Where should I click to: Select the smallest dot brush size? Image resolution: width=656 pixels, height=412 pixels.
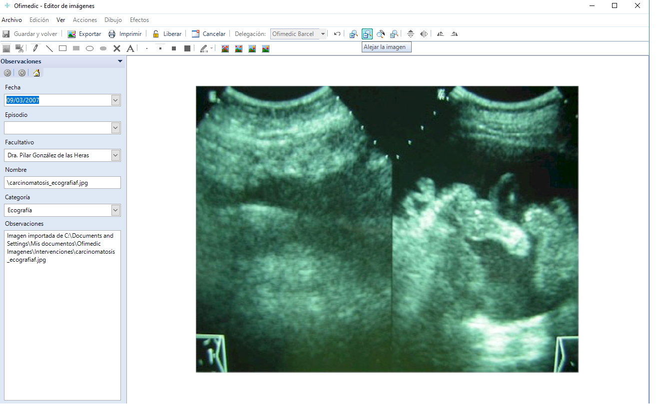(x=147, y=49)
